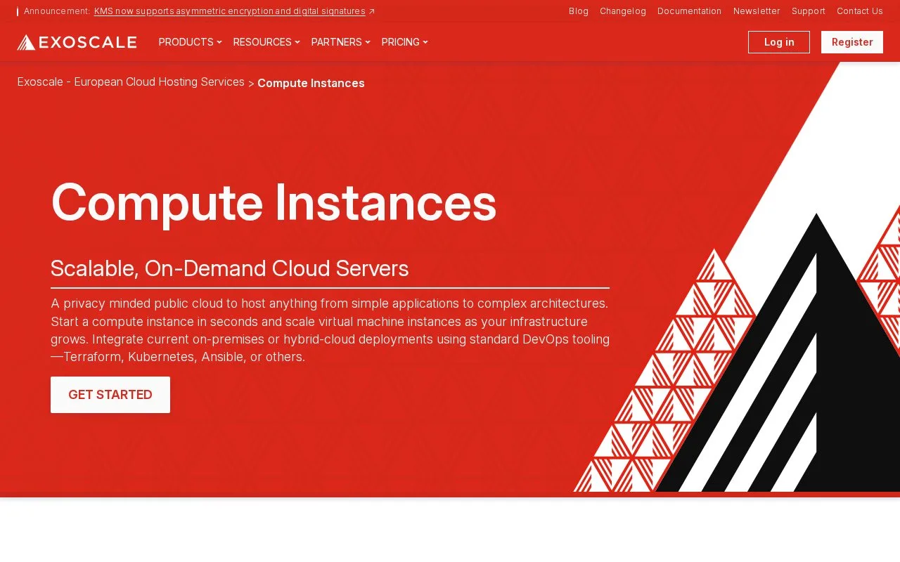Click the Exoscale logo

[x=77, y=42]
